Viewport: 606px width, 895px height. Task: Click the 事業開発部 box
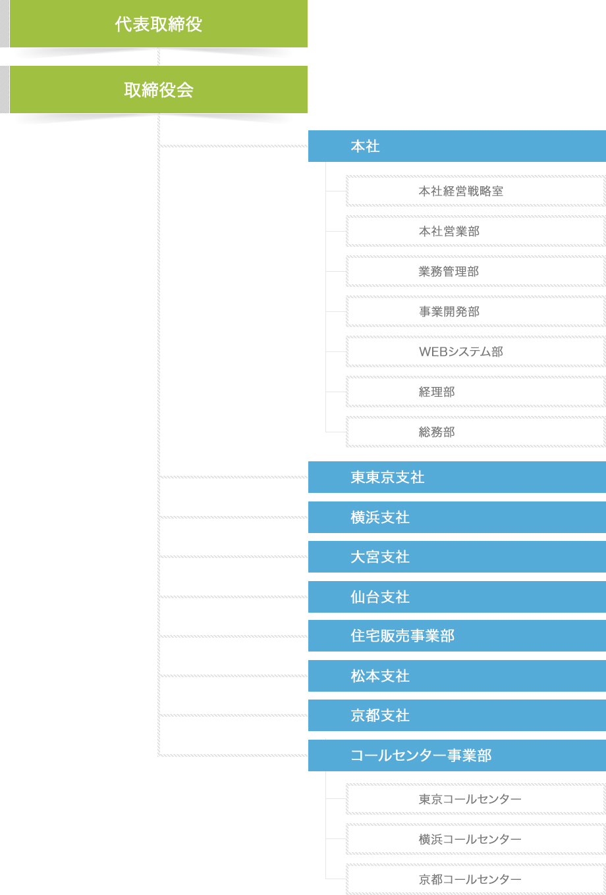[476, 311]
